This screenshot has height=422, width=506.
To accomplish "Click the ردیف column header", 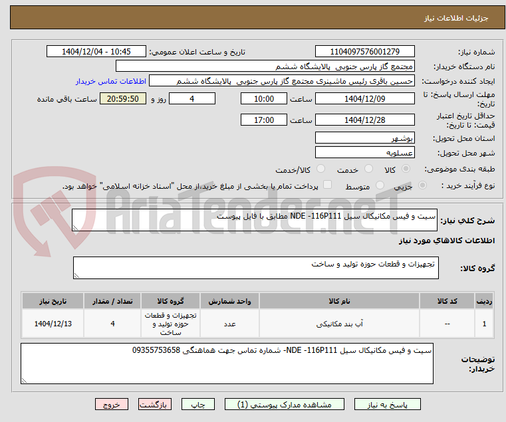I will (x=484, y=301).
